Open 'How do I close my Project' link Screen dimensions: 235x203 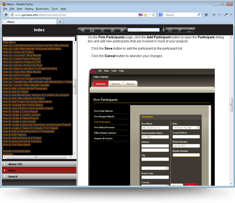point(18,52)
